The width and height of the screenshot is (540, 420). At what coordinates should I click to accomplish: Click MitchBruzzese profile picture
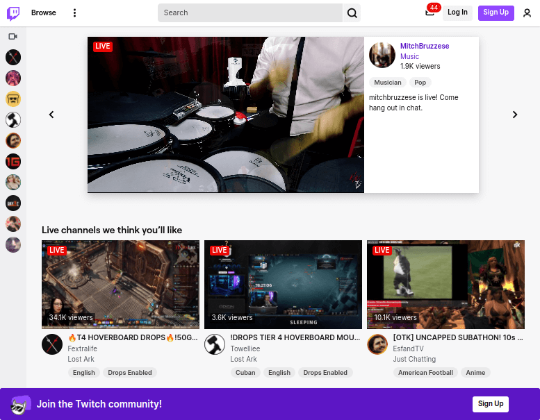coord(382,55)
